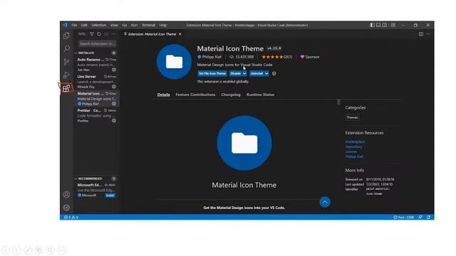Refresh the extensions list
The width and height of the screenshot is (456, 256).
pyautogui.click(x=99, y=34)
